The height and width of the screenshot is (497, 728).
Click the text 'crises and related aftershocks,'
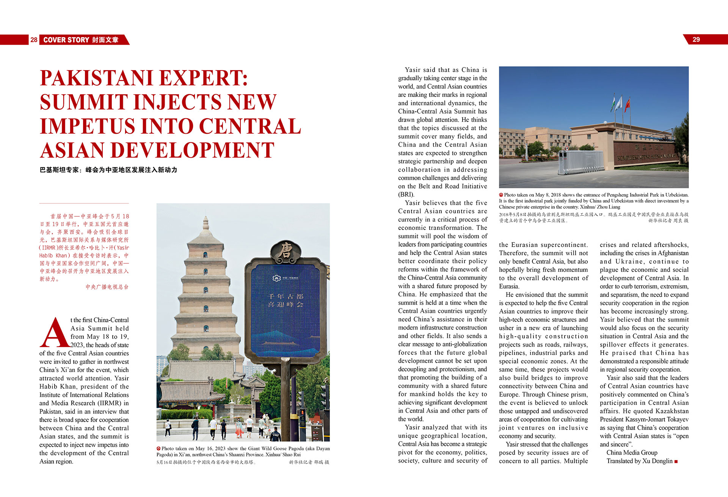click(644, 245)
